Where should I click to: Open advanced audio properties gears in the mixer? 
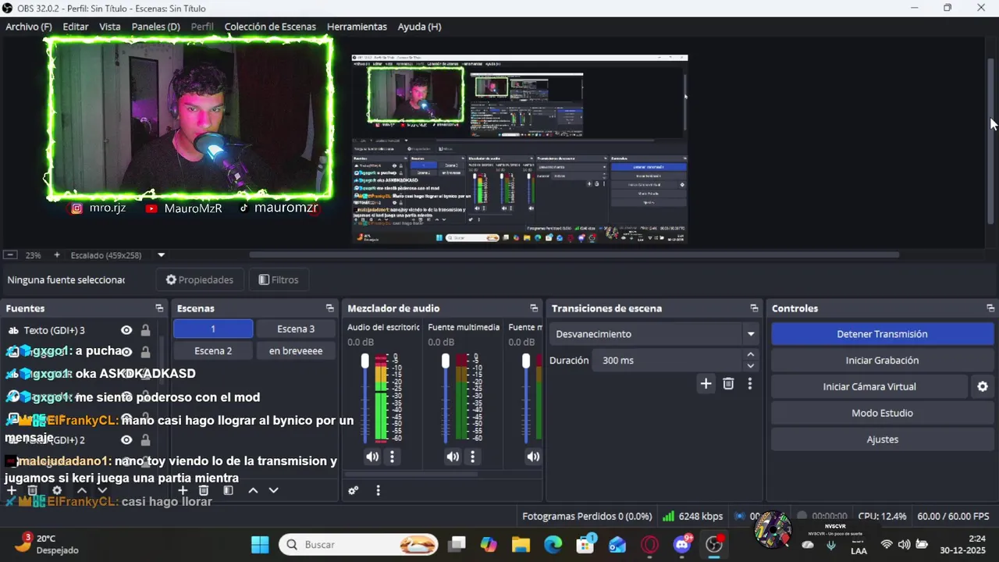click(x=354, y=490)
